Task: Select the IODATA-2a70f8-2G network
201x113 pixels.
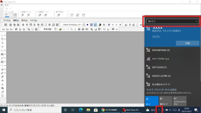Action: [172, 76]
